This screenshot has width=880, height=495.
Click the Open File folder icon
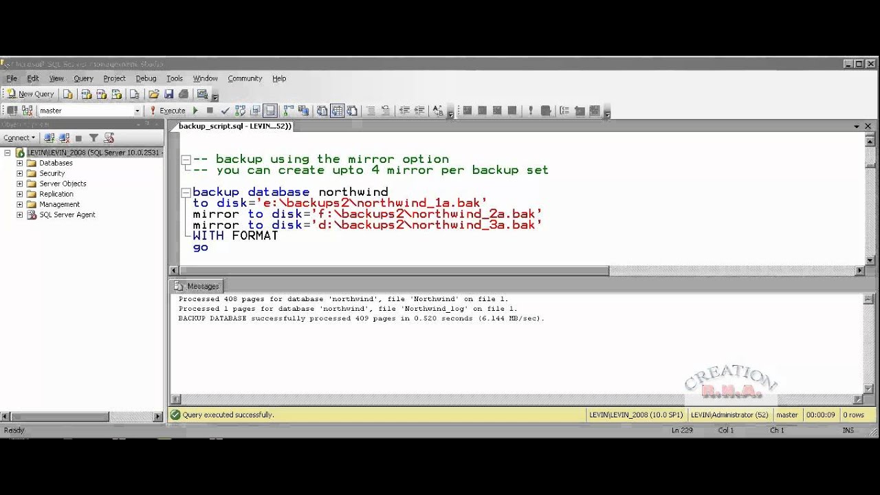(154, 94)
